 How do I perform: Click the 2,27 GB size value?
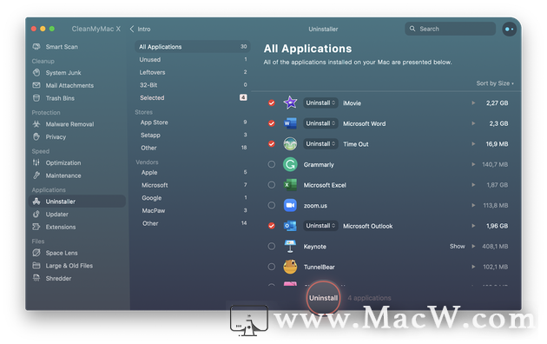point(497,103)
